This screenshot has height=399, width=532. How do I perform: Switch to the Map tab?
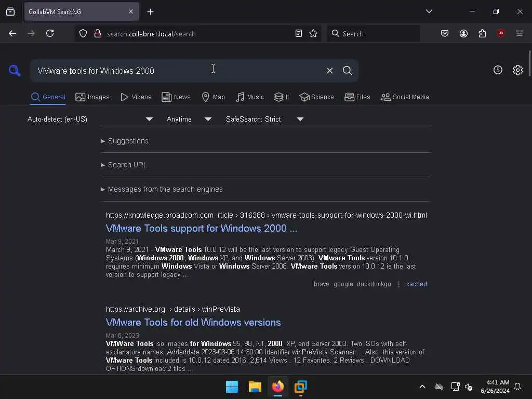click(x=213, y=97)
